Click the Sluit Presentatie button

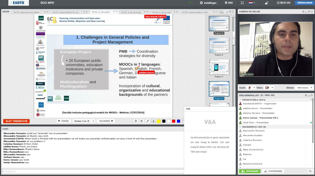tap(17, 121)
